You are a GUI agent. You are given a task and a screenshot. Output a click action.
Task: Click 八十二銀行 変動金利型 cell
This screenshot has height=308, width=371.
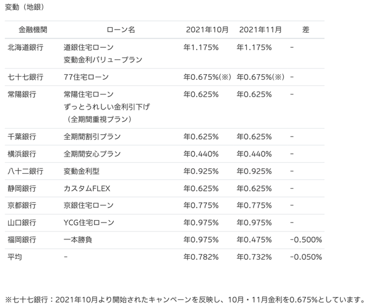coord(82,171)
